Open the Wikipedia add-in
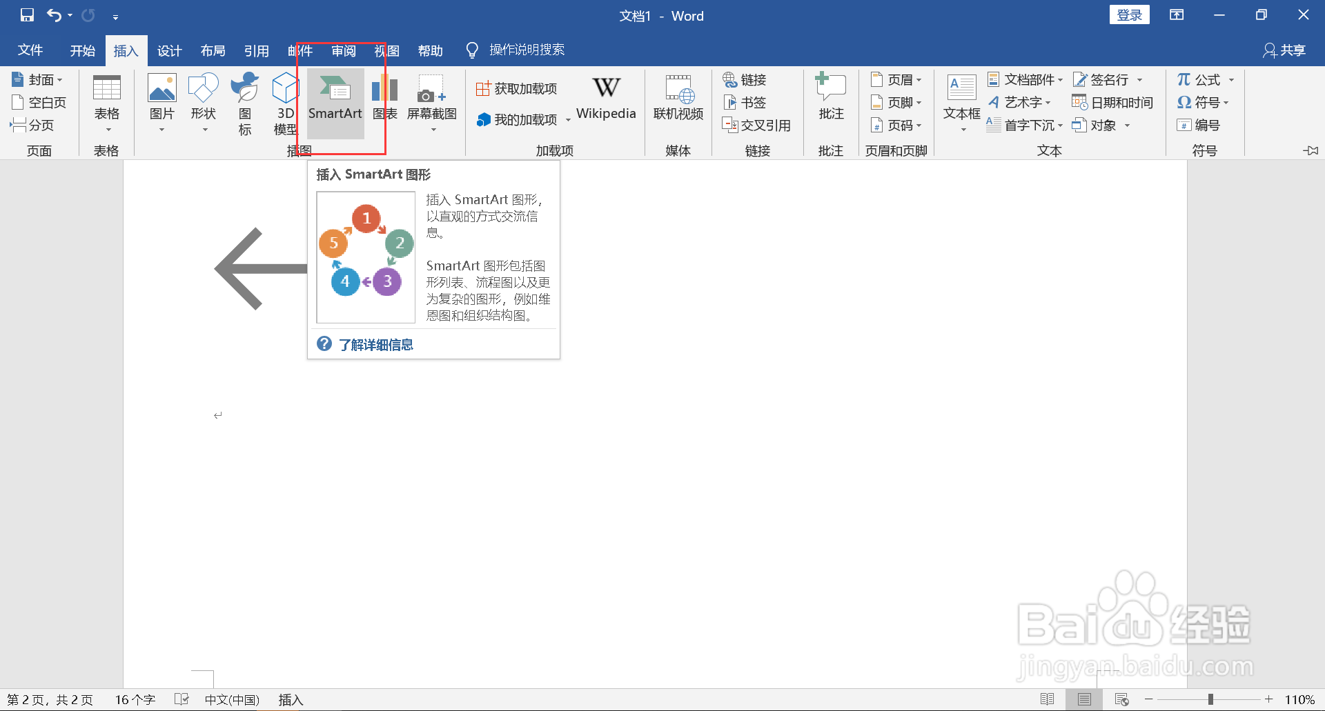Image resolution: width=1325 pixels, height=711 pixels. (606, 98)
